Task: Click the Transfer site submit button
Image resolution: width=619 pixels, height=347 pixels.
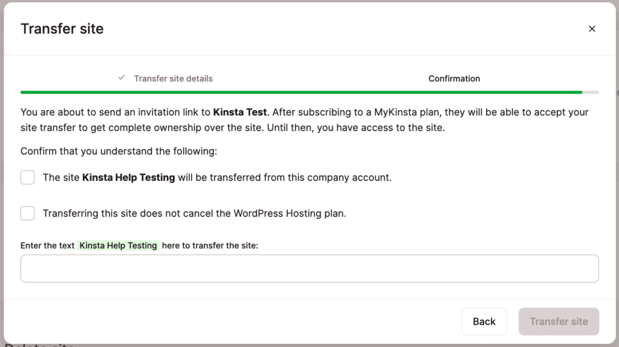Action: [559, 322]
